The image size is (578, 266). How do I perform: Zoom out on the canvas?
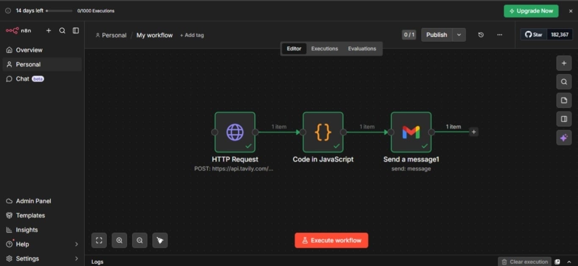click(140, 240)
